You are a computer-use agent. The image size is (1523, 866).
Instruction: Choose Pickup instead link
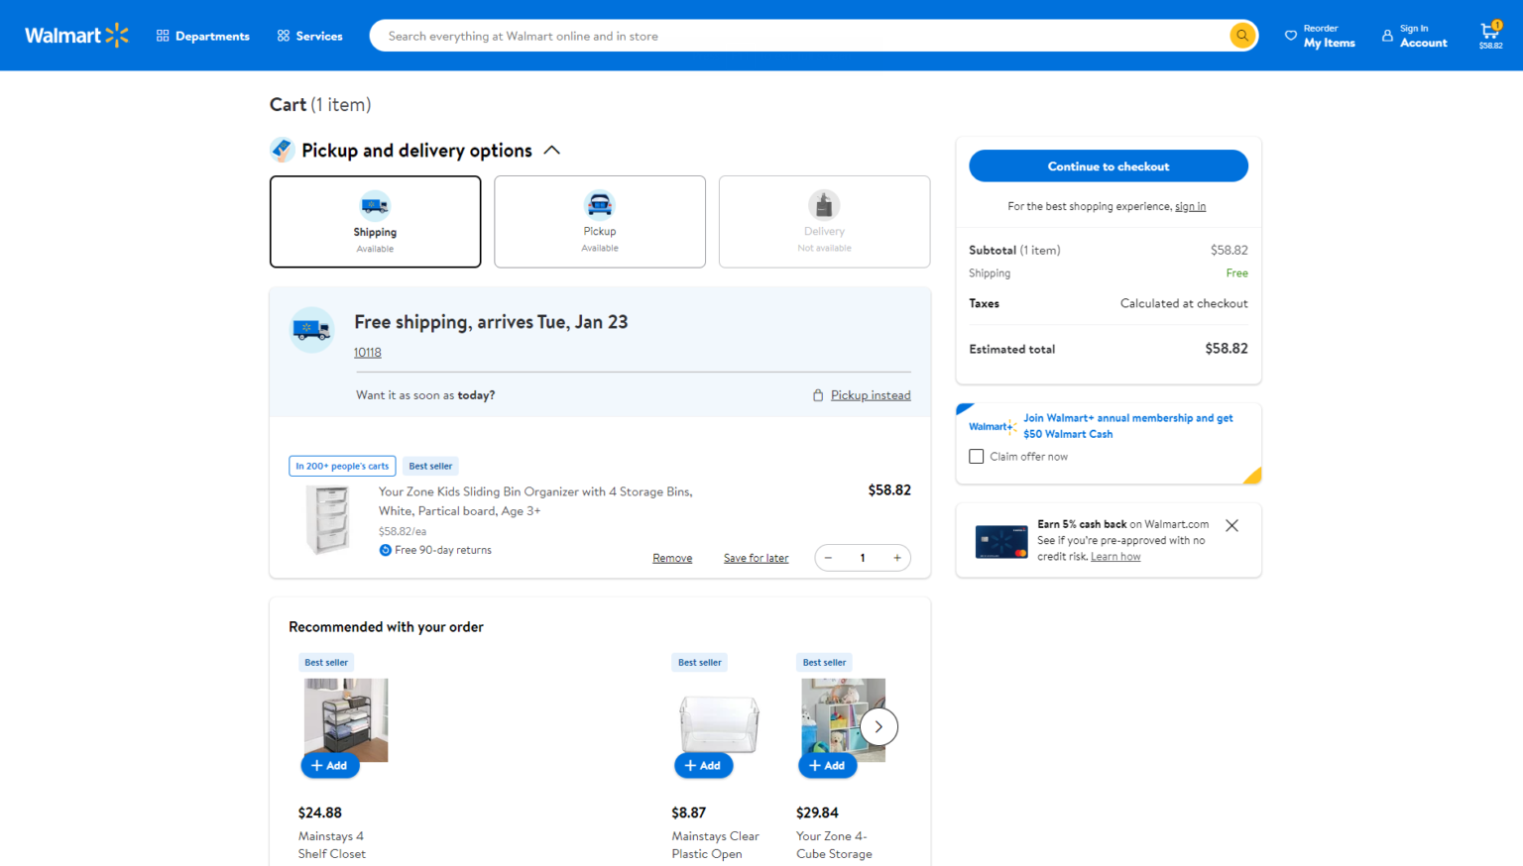[870, 394]
